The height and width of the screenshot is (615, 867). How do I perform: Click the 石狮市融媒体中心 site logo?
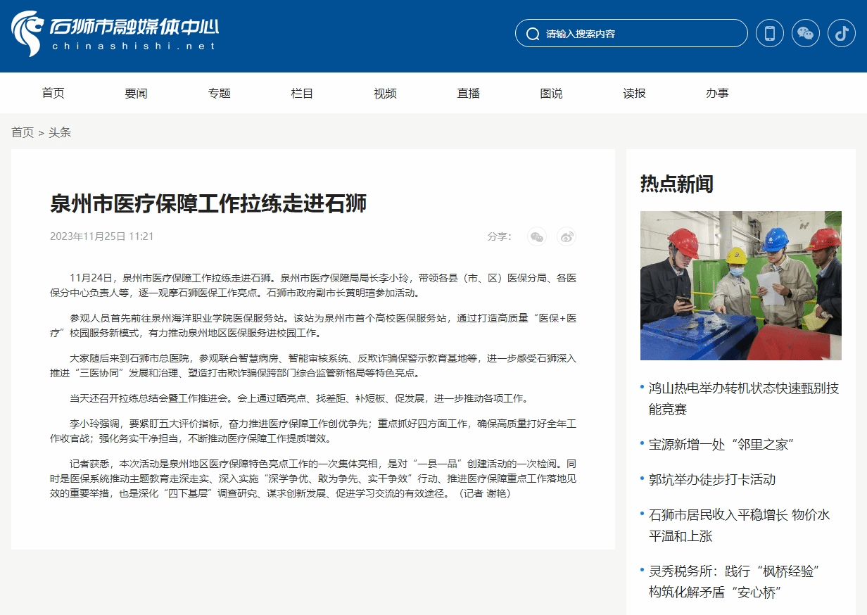[115, 34]
